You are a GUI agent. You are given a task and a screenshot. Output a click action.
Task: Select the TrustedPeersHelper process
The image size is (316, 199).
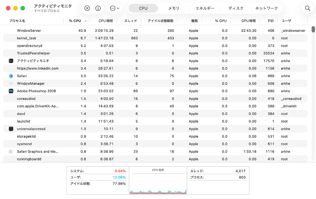click(x=155, y=53)
